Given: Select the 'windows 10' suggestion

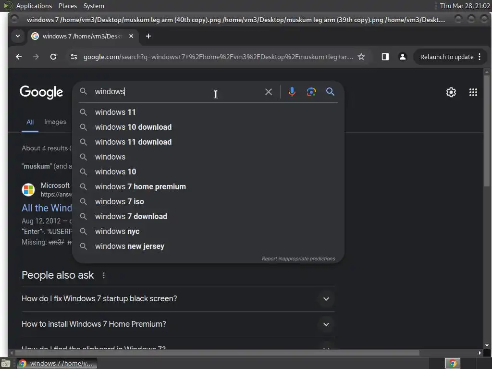Looking at the screenshot, I should tap(209, 172).
